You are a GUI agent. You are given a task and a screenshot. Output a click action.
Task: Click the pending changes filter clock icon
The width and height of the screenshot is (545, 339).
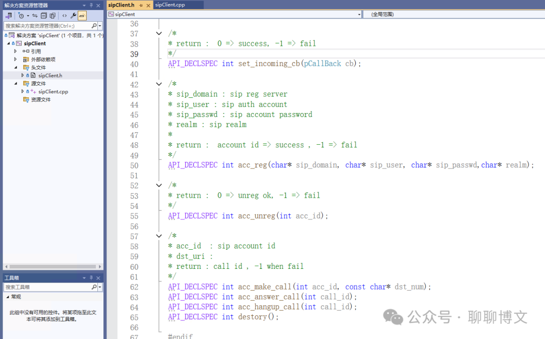(x=21, y=16)
